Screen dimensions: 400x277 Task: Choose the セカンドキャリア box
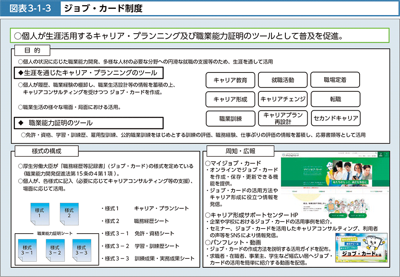pyautogui.click(x=335, y=119)
